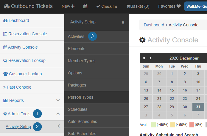Click the Reservation Lookup magnifier icon
Viewport: 207px width, 136px height.
(5, 61)
